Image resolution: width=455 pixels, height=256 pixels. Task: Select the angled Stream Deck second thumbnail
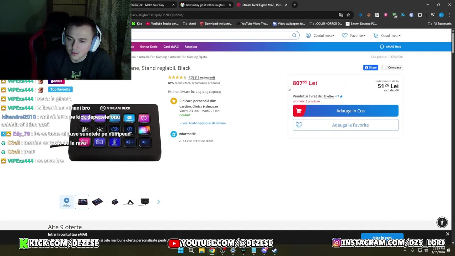97,202
